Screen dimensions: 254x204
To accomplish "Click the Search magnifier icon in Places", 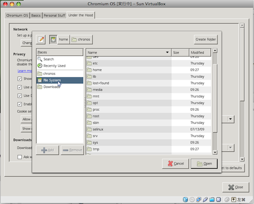I will click(40, 59).
